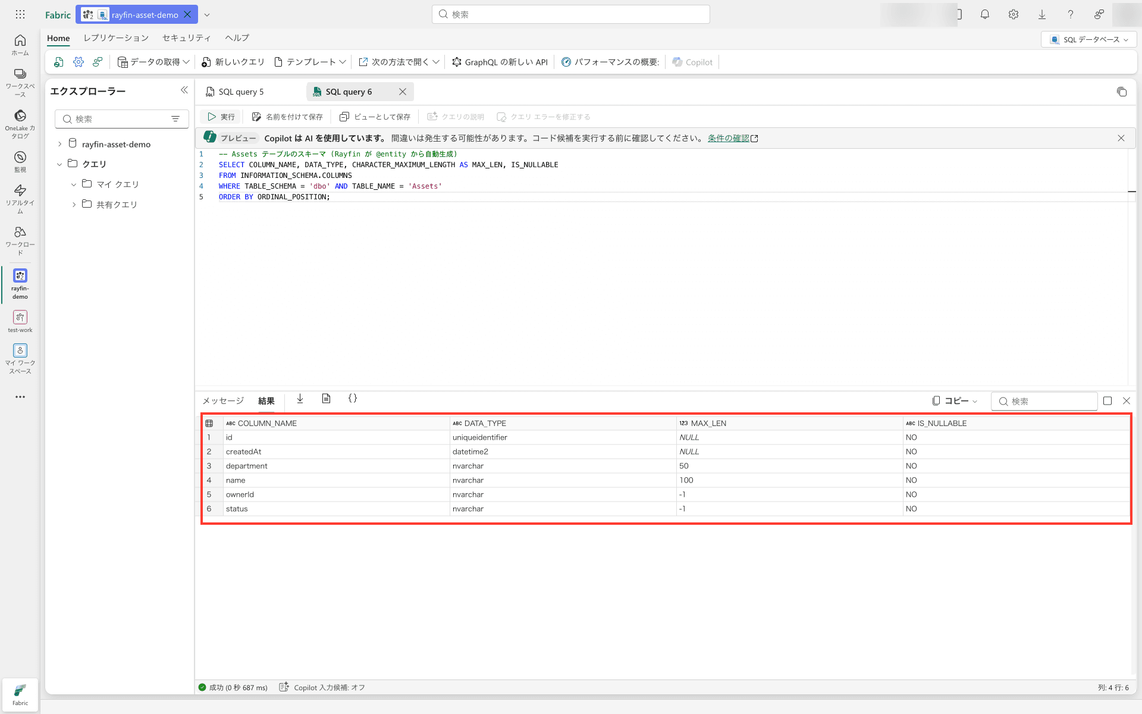Open データの取得 dropdown
The height and width of the screenshot is (714, 1142).
click(153, 62)
